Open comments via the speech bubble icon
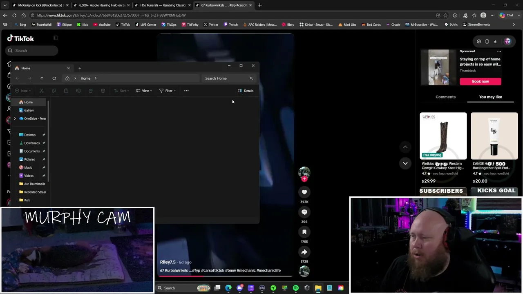The width and height of the screenshot is (523, 294). [304, 212]
